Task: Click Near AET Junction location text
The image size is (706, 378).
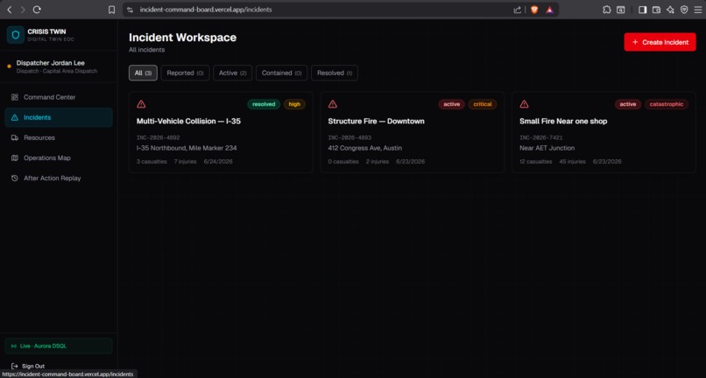Action: click(x=547, y=148)
